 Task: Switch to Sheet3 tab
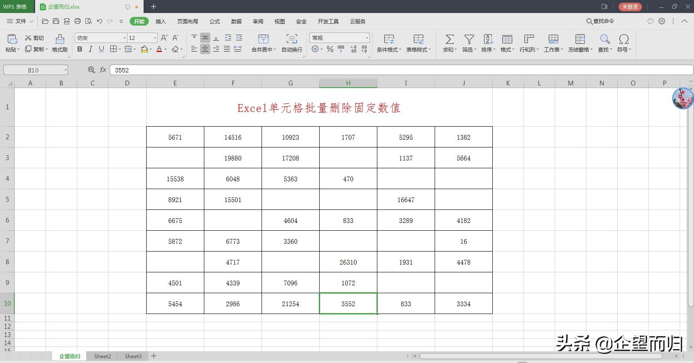tap(133, 356)
